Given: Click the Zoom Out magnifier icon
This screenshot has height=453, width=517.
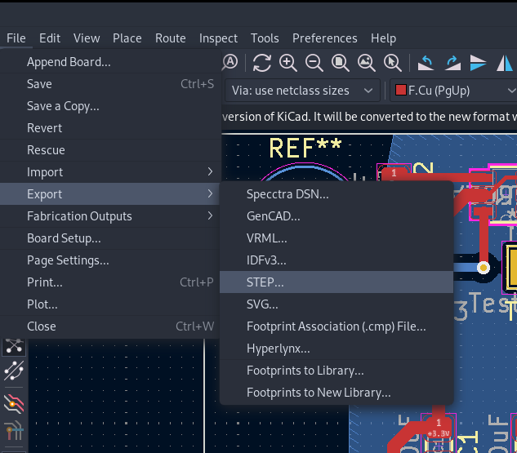Looking at the screenshot, I should coord(314,62).
